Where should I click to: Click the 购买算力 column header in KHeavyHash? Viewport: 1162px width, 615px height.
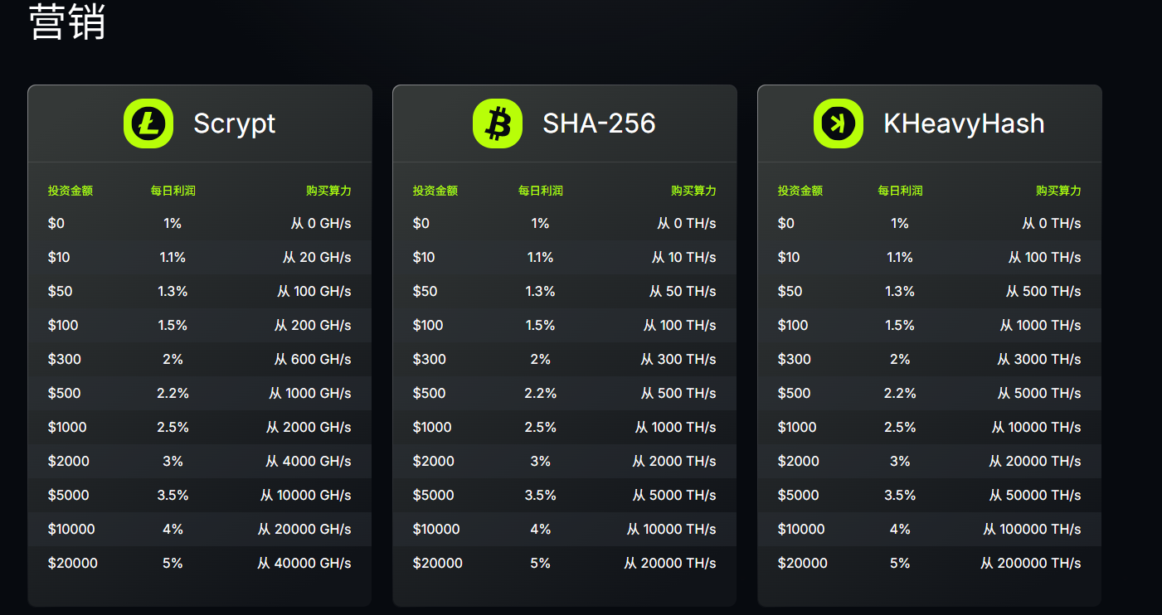point(1058,191)
